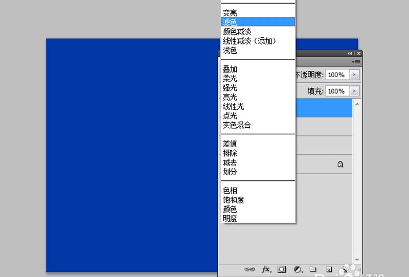Select 颜色减淡 from the blend list
This screenshot has width=409, height=277.
click(258, 32)
